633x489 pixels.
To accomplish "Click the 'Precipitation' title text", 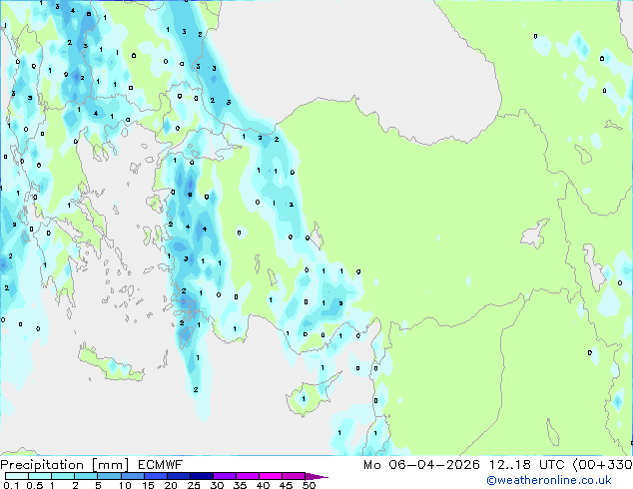I will click(x=42, y=465).
